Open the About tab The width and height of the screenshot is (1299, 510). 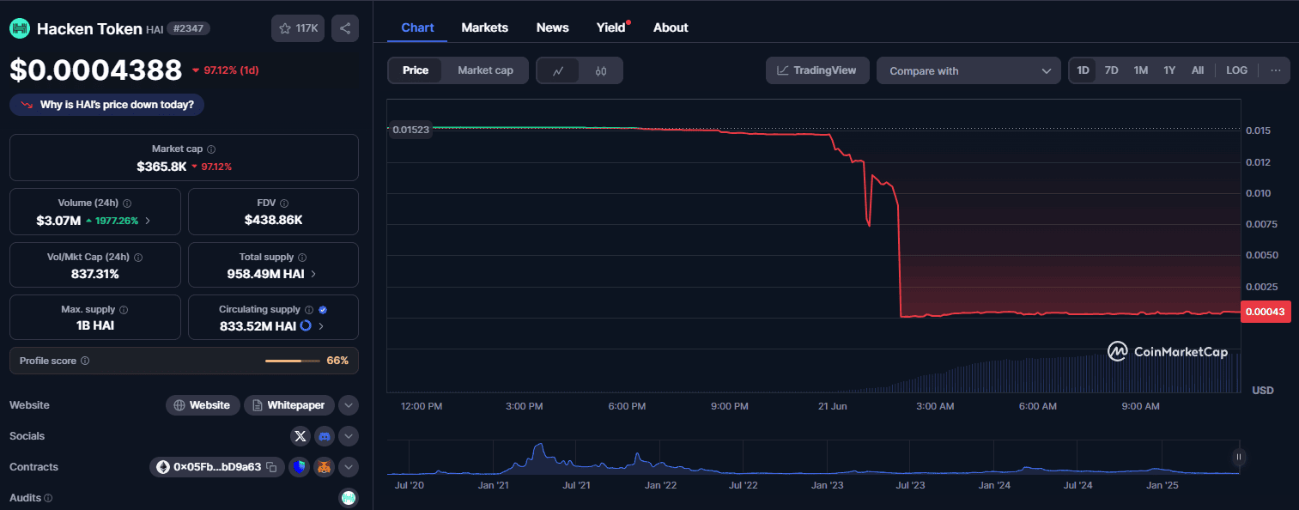point(671,27)
